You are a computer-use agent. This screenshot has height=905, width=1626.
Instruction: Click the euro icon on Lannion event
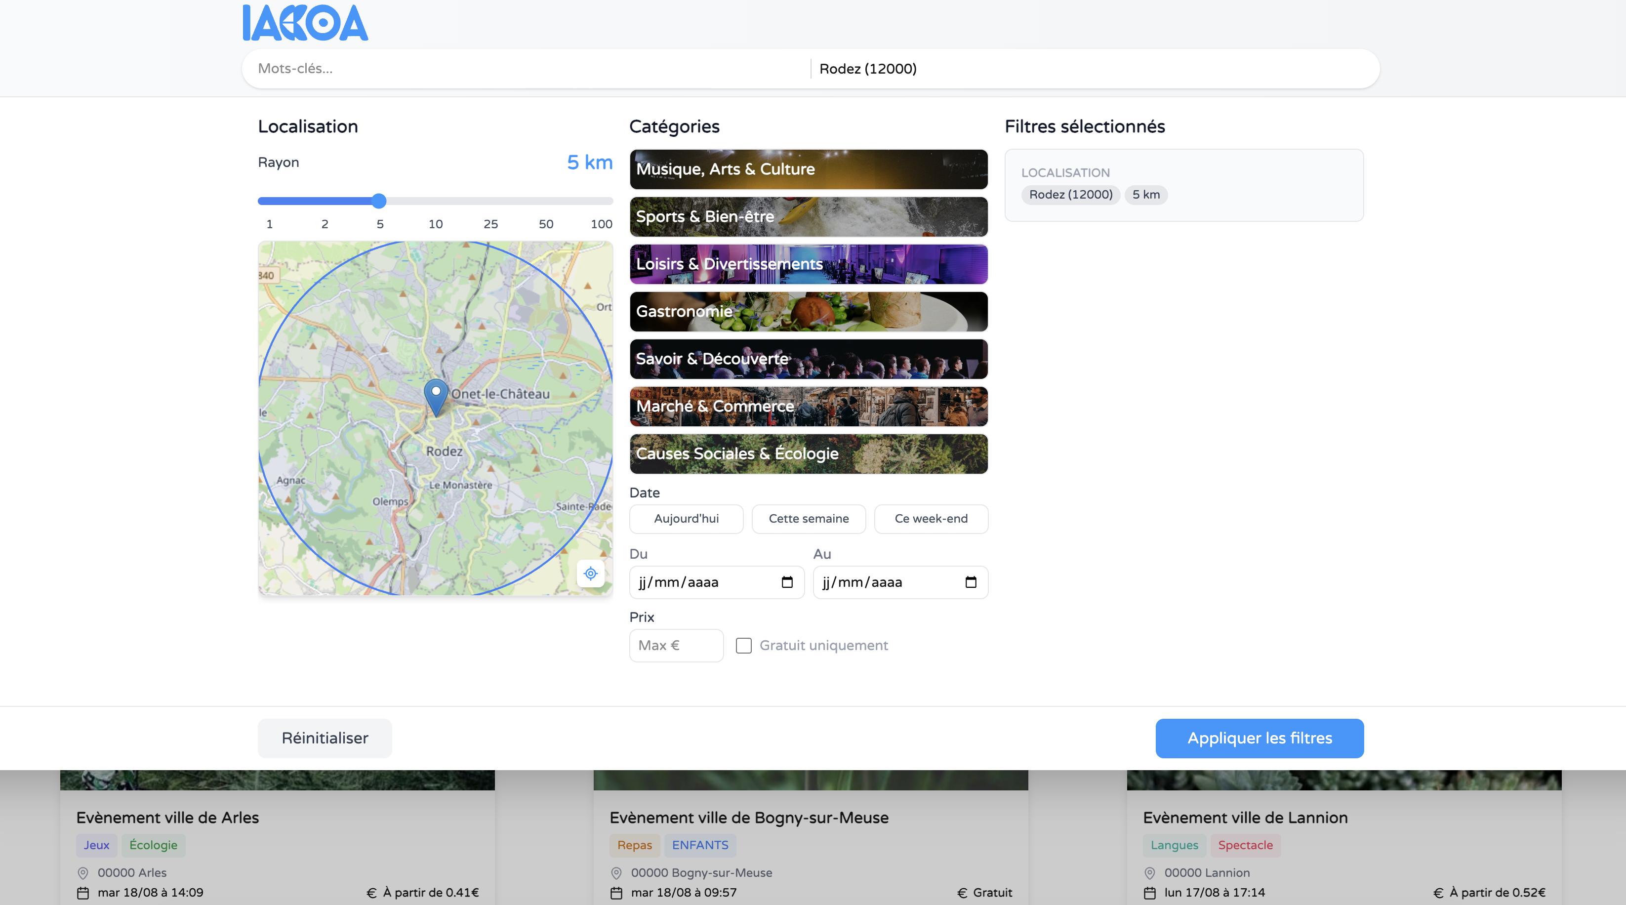click(x=1438, y=892)
